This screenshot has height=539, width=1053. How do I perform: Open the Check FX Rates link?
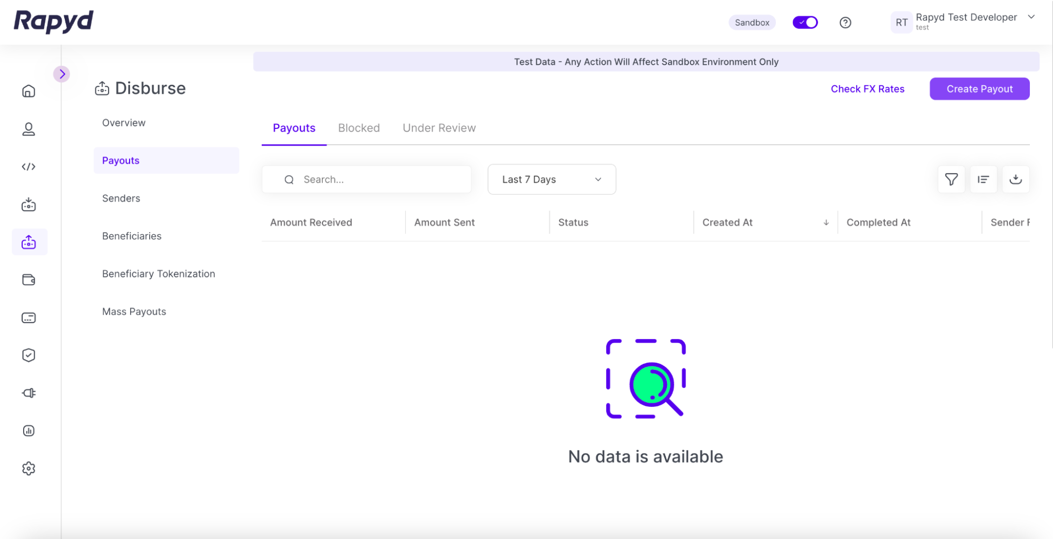click(x=867, y=89)
